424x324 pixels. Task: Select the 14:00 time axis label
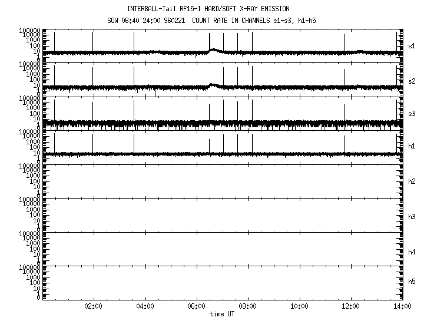coord(402,306)
